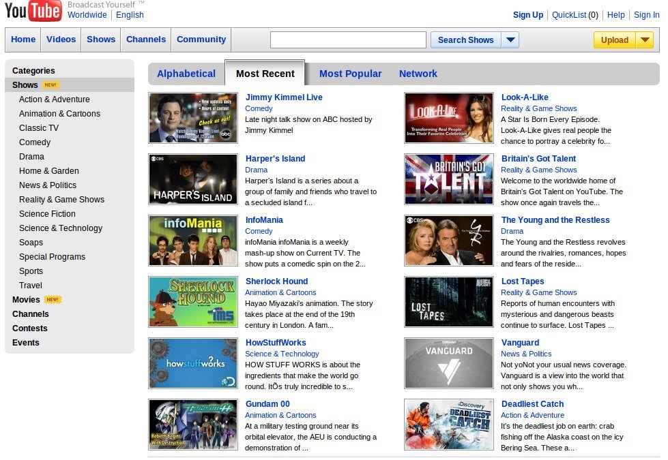Screen dimensions: 668x460
Task: Open Movies section in the sidebar
Action: [x=26, y=300]
